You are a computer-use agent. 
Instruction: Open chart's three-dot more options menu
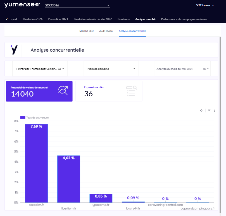(214, 111)
